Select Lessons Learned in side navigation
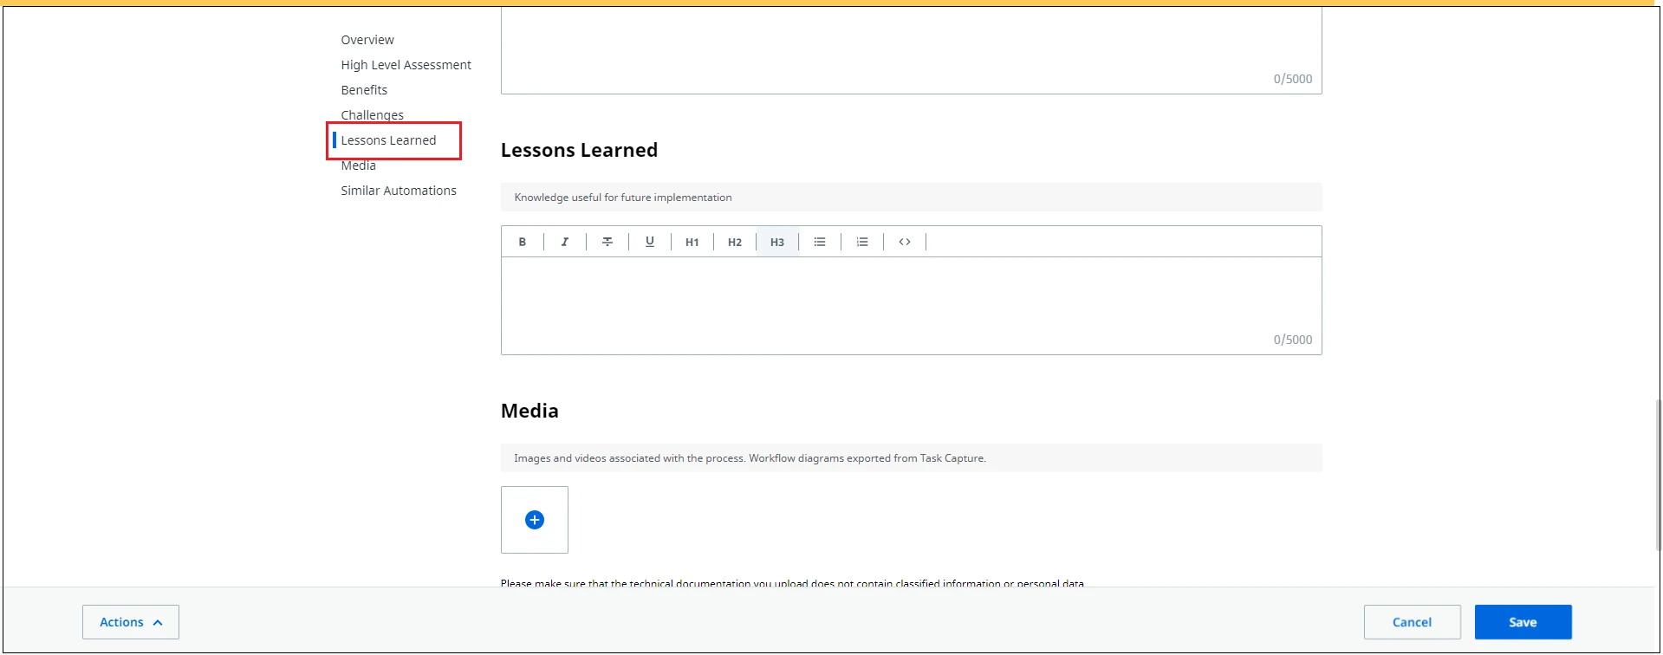The height and width of the screenshot is (655, 1663). 388,140
